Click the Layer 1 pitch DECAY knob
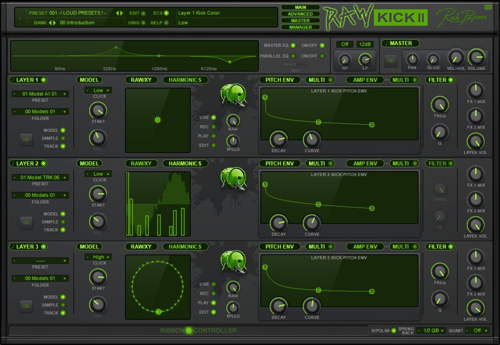The height and width of the screenshot is (345, 500). (x=279, y=139)
